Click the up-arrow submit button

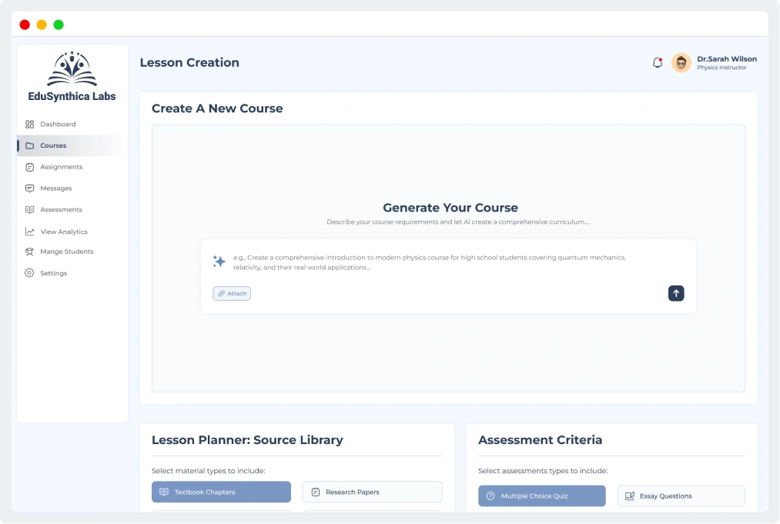(x=676, y=293)
